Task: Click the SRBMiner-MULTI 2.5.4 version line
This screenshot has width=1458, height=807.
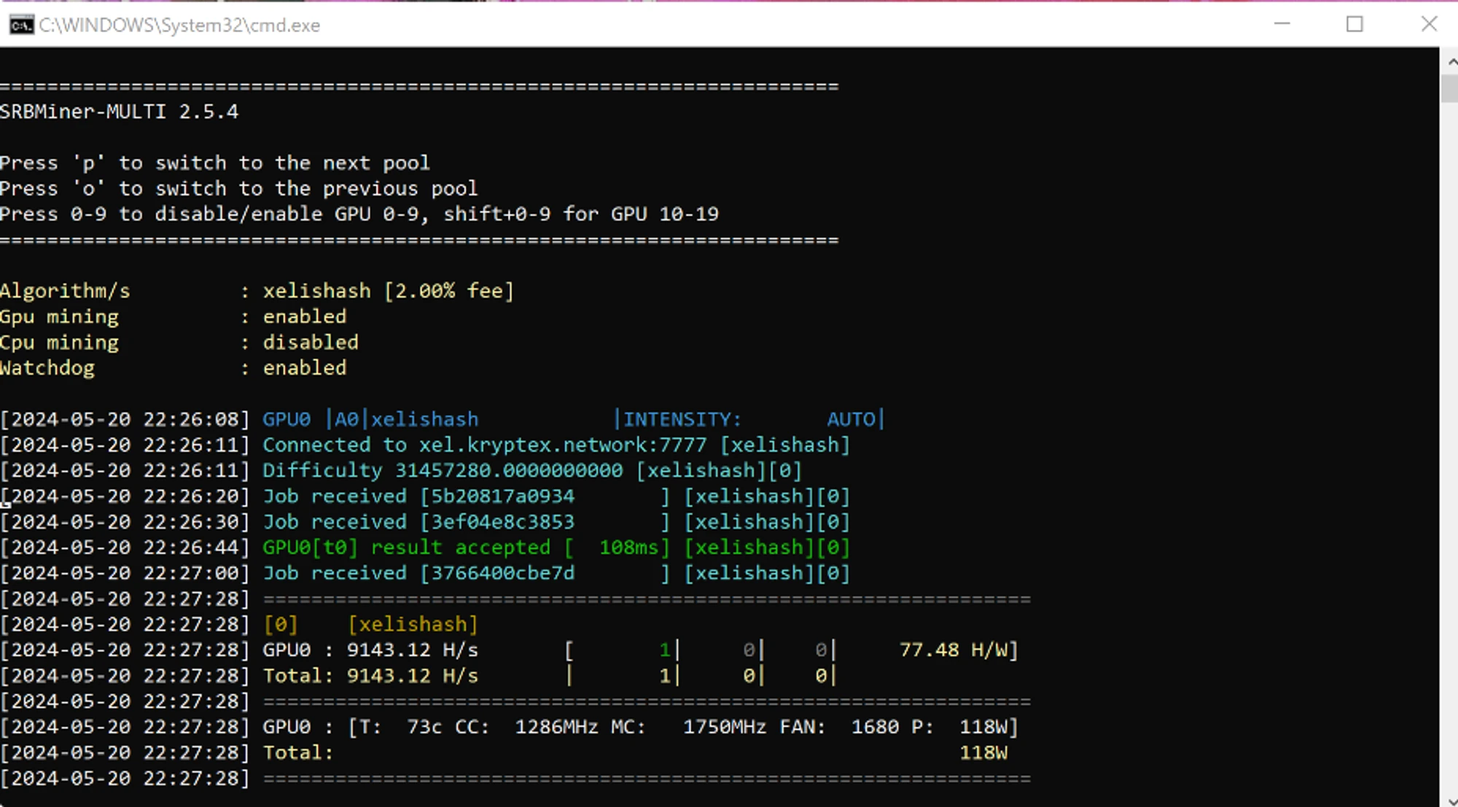Action: (119, 112)
